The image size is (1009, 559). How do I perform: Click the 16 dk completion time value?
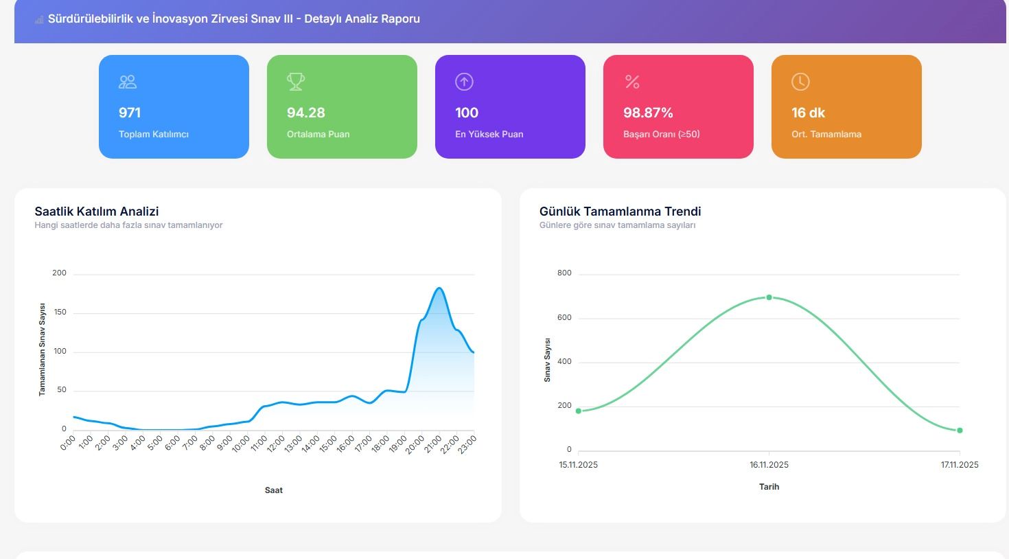(808, 113)
